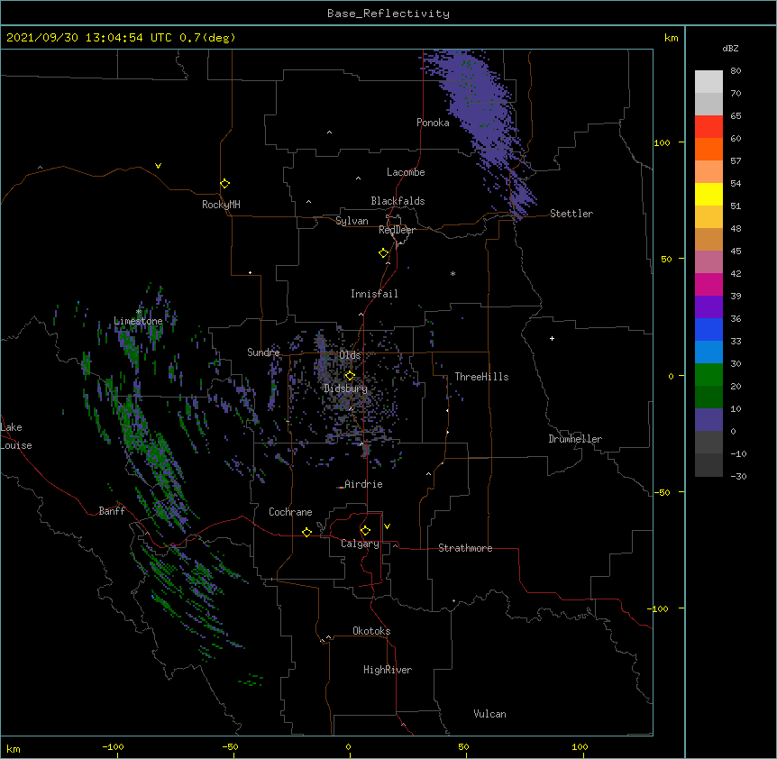Click the Calgary city label
This screenshot has height=759, width=777.
point(360,544)
